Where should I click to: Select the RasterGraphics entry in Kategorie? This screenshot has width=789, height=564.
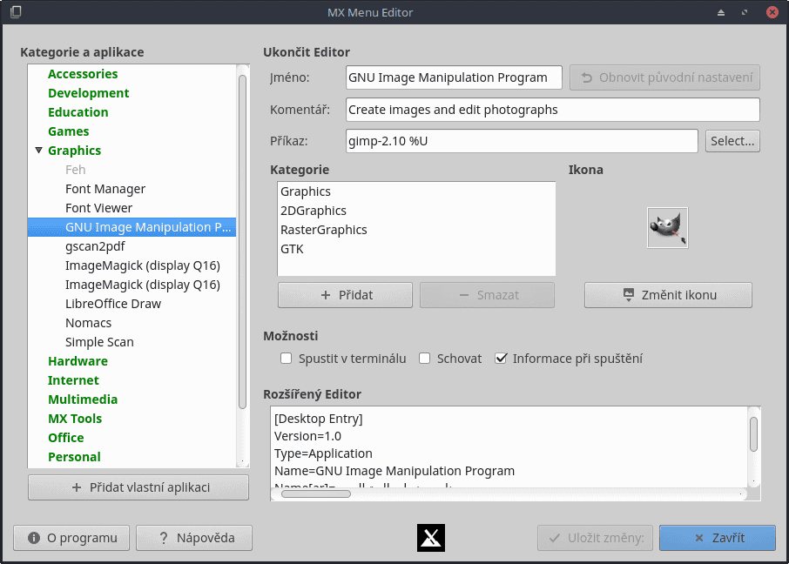coord(324,230)
